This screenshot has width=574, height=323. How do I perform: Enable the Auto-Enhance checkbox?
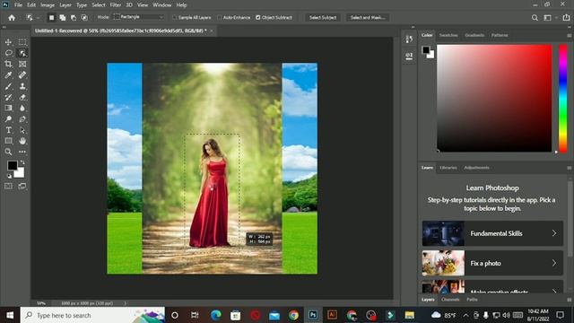219,17
